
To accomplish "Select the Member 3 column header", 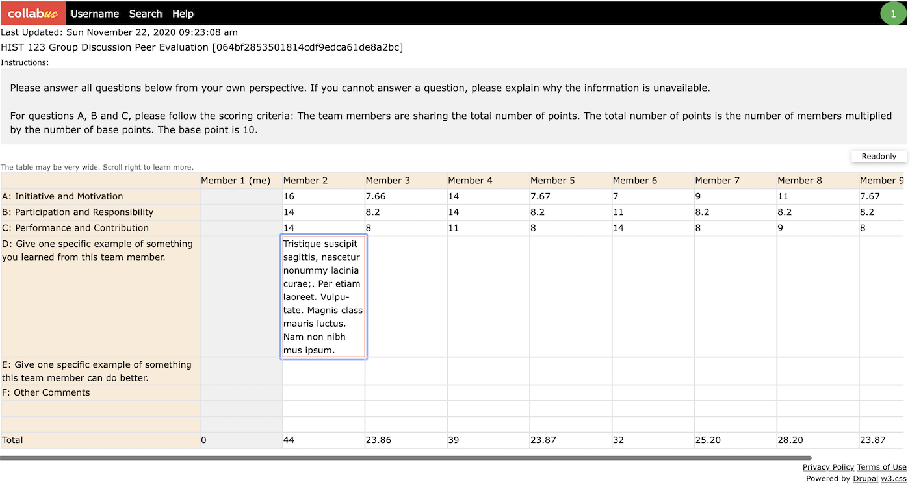I will coord(406,181).
